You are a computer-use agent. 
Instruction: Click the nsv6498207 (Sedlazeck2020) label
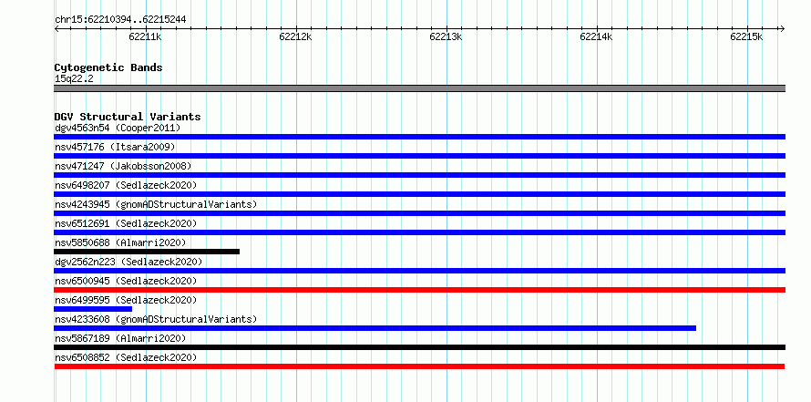point(126,185)
